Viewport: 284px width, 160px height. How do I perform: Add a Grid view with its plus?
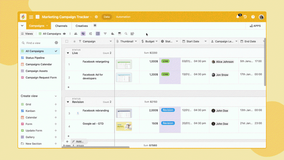pos(55,104)
